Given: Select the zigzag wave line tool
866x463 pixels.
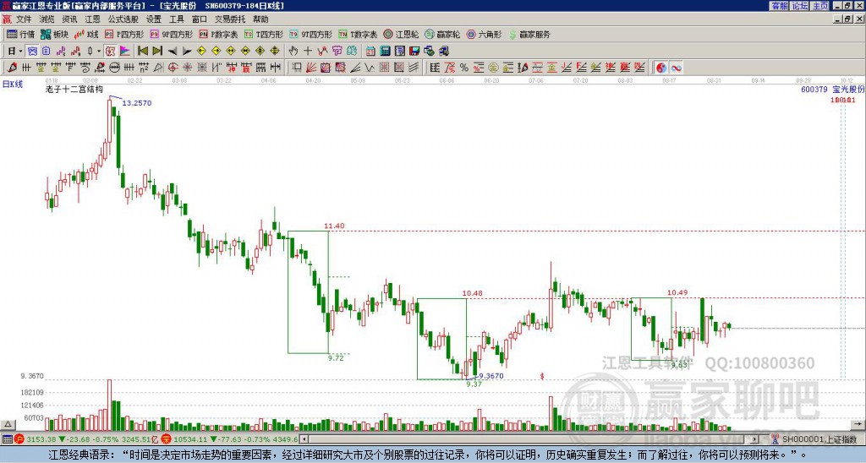Looking at the screenshot, I should 370,68.
